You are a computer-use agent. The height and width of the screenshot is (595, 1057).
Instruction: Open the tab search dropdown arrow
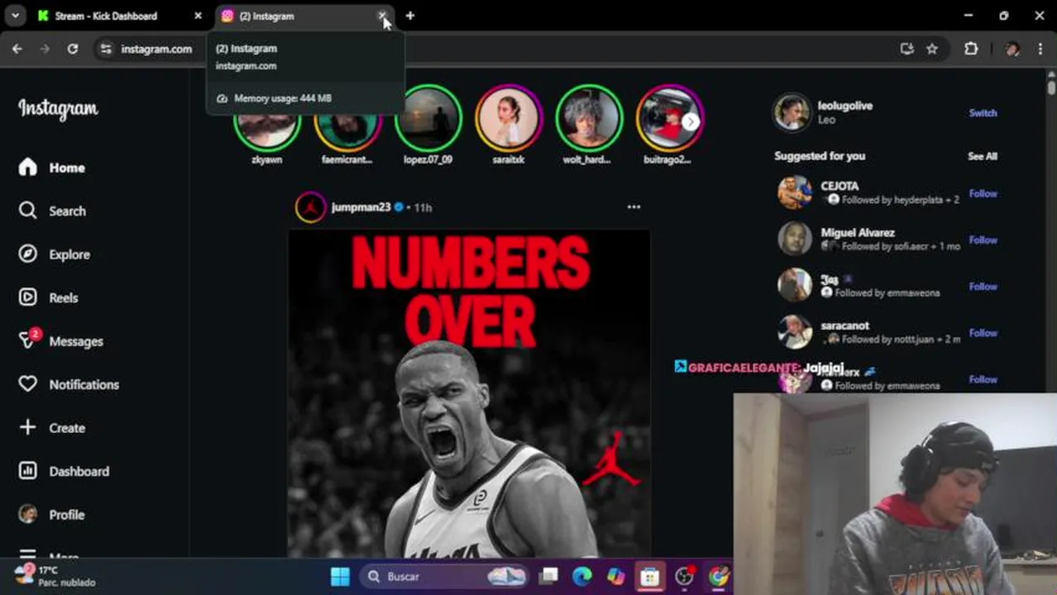point(15,16)
